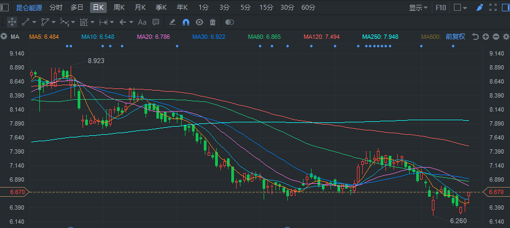Screen dimensions: 510x228
Task: Zoom out with the minus icon
Action: pos(495,37)
